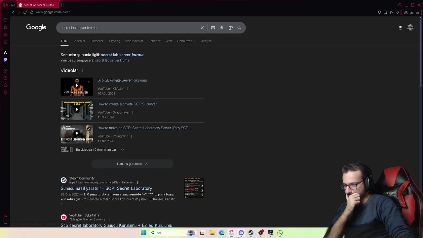Screen dimensions: 423x238
Task: Open 'How to make an SCP: Secret Laboratory Server'
Action: [144, 128]
